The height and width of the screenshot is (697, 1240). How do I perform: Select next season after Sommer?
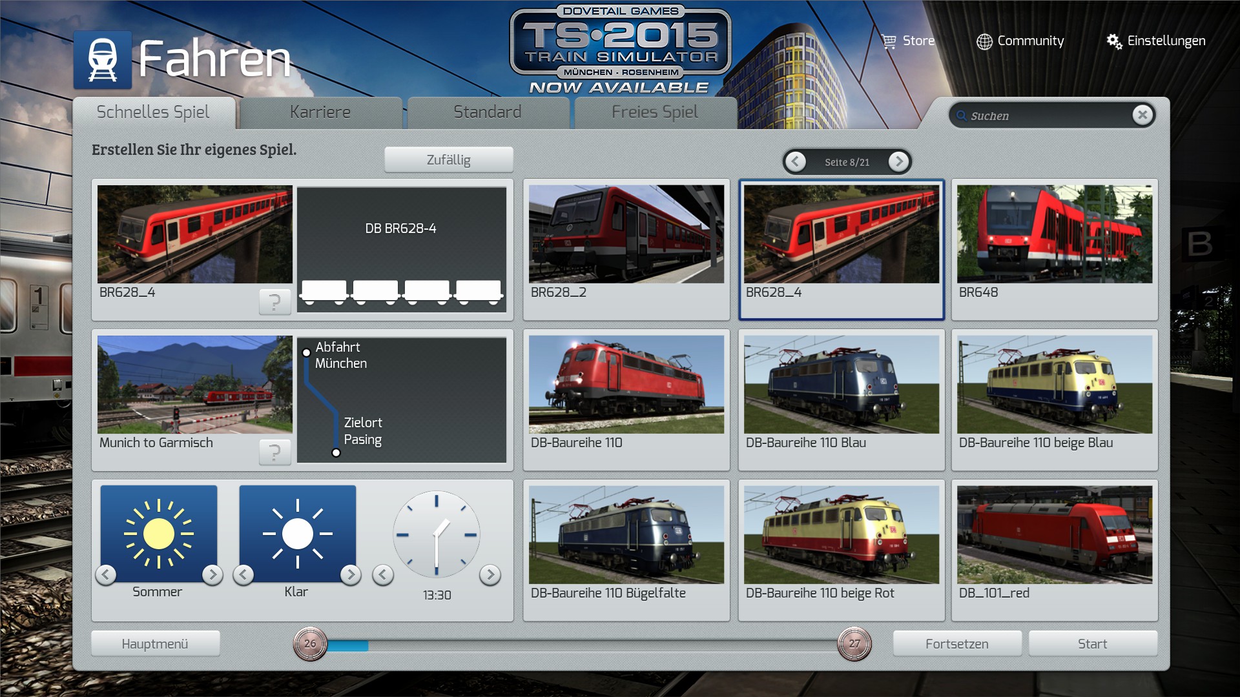coord(212,574)
